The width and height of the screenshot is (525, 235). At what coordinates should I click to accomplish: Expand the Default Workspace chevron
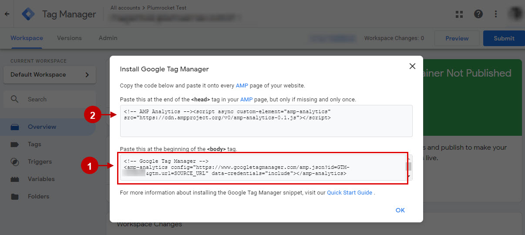click(87, 75)
